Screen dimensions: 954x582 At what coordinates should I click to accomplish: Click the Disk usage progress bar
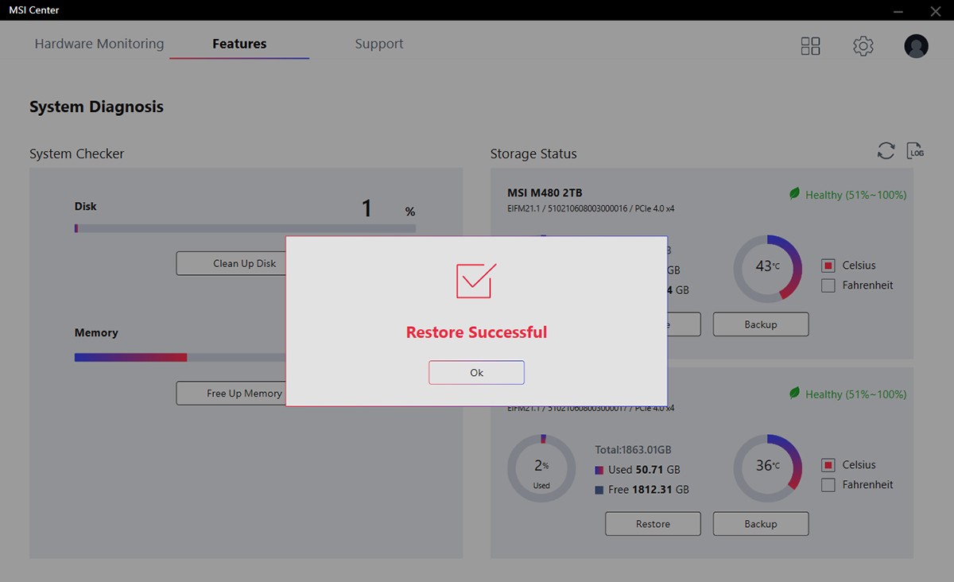coord(245,228)
